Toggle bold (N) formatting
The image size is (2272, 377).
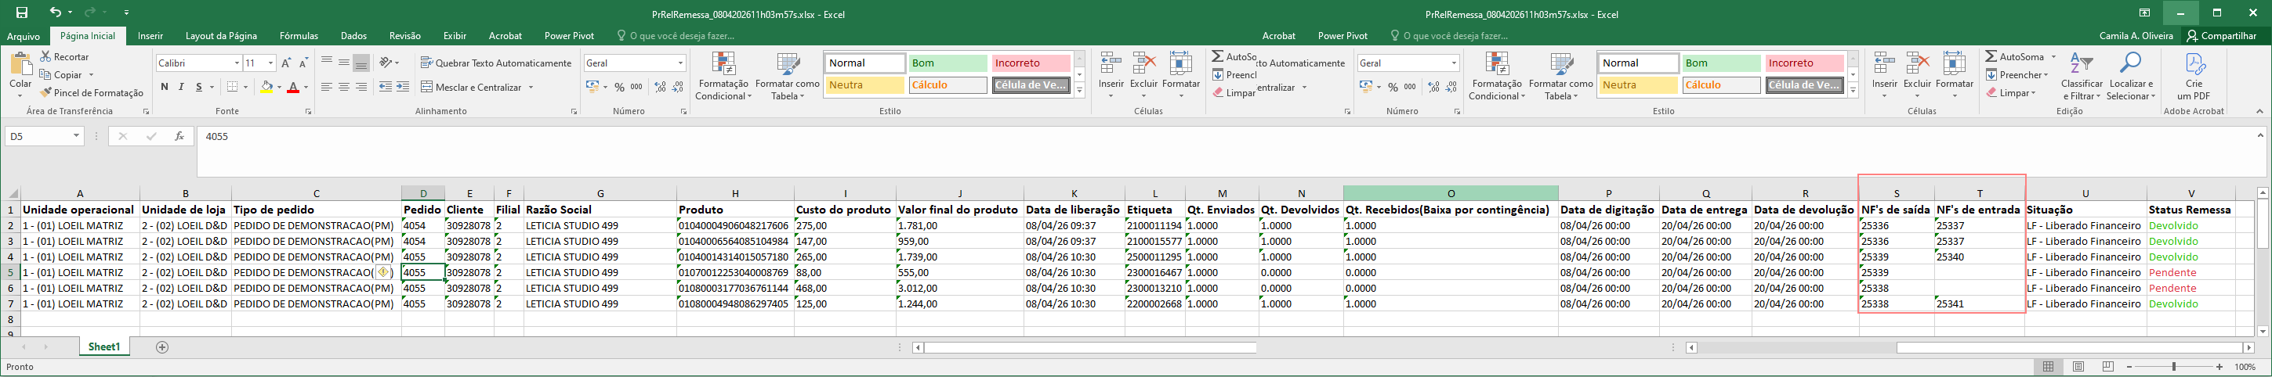(x=164, y=87)
